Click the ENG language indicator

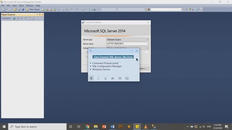pyautogui.click(x=209, y=127)
